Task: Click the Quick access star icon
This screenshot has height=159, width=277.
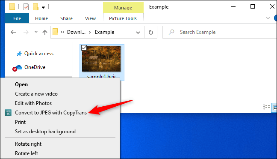Action: [19, 54]
